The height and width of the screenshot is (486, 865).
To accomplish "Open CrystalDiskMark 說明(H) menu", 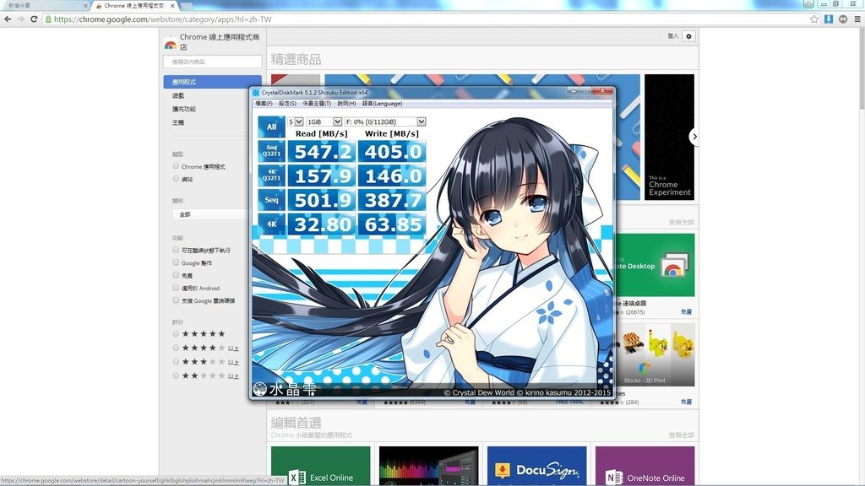I will [x=346, y=104].
